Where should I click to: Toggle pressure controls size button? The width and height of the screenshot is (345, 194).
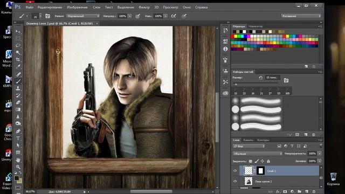pos(184,16)
